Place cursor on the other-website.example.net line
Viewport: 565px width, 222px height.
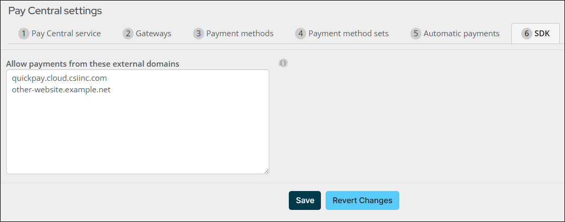(x=61, y=90)
